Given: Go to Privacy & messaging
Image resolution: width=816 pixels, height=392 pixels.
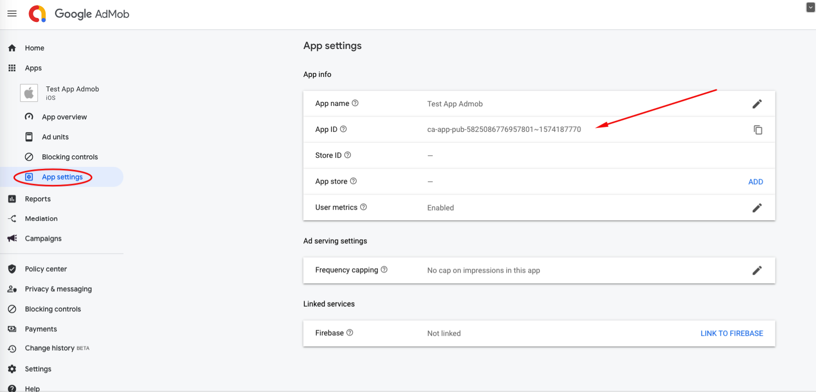Looking at the screenshot, I should pos(58,289).
